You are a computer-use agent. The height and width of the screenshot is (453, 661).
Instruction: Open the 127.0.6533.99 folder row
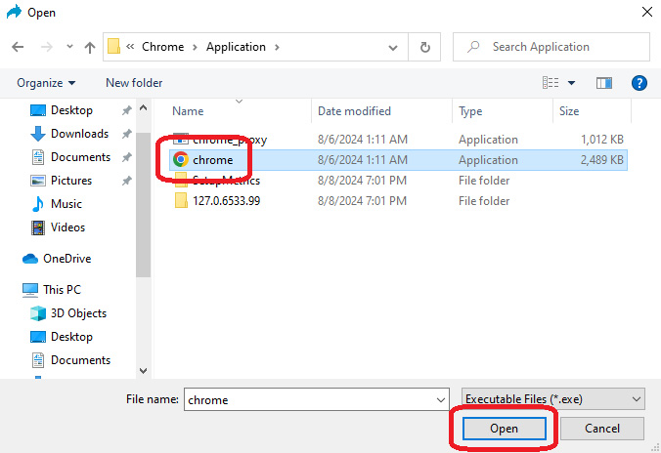point(398,201)
